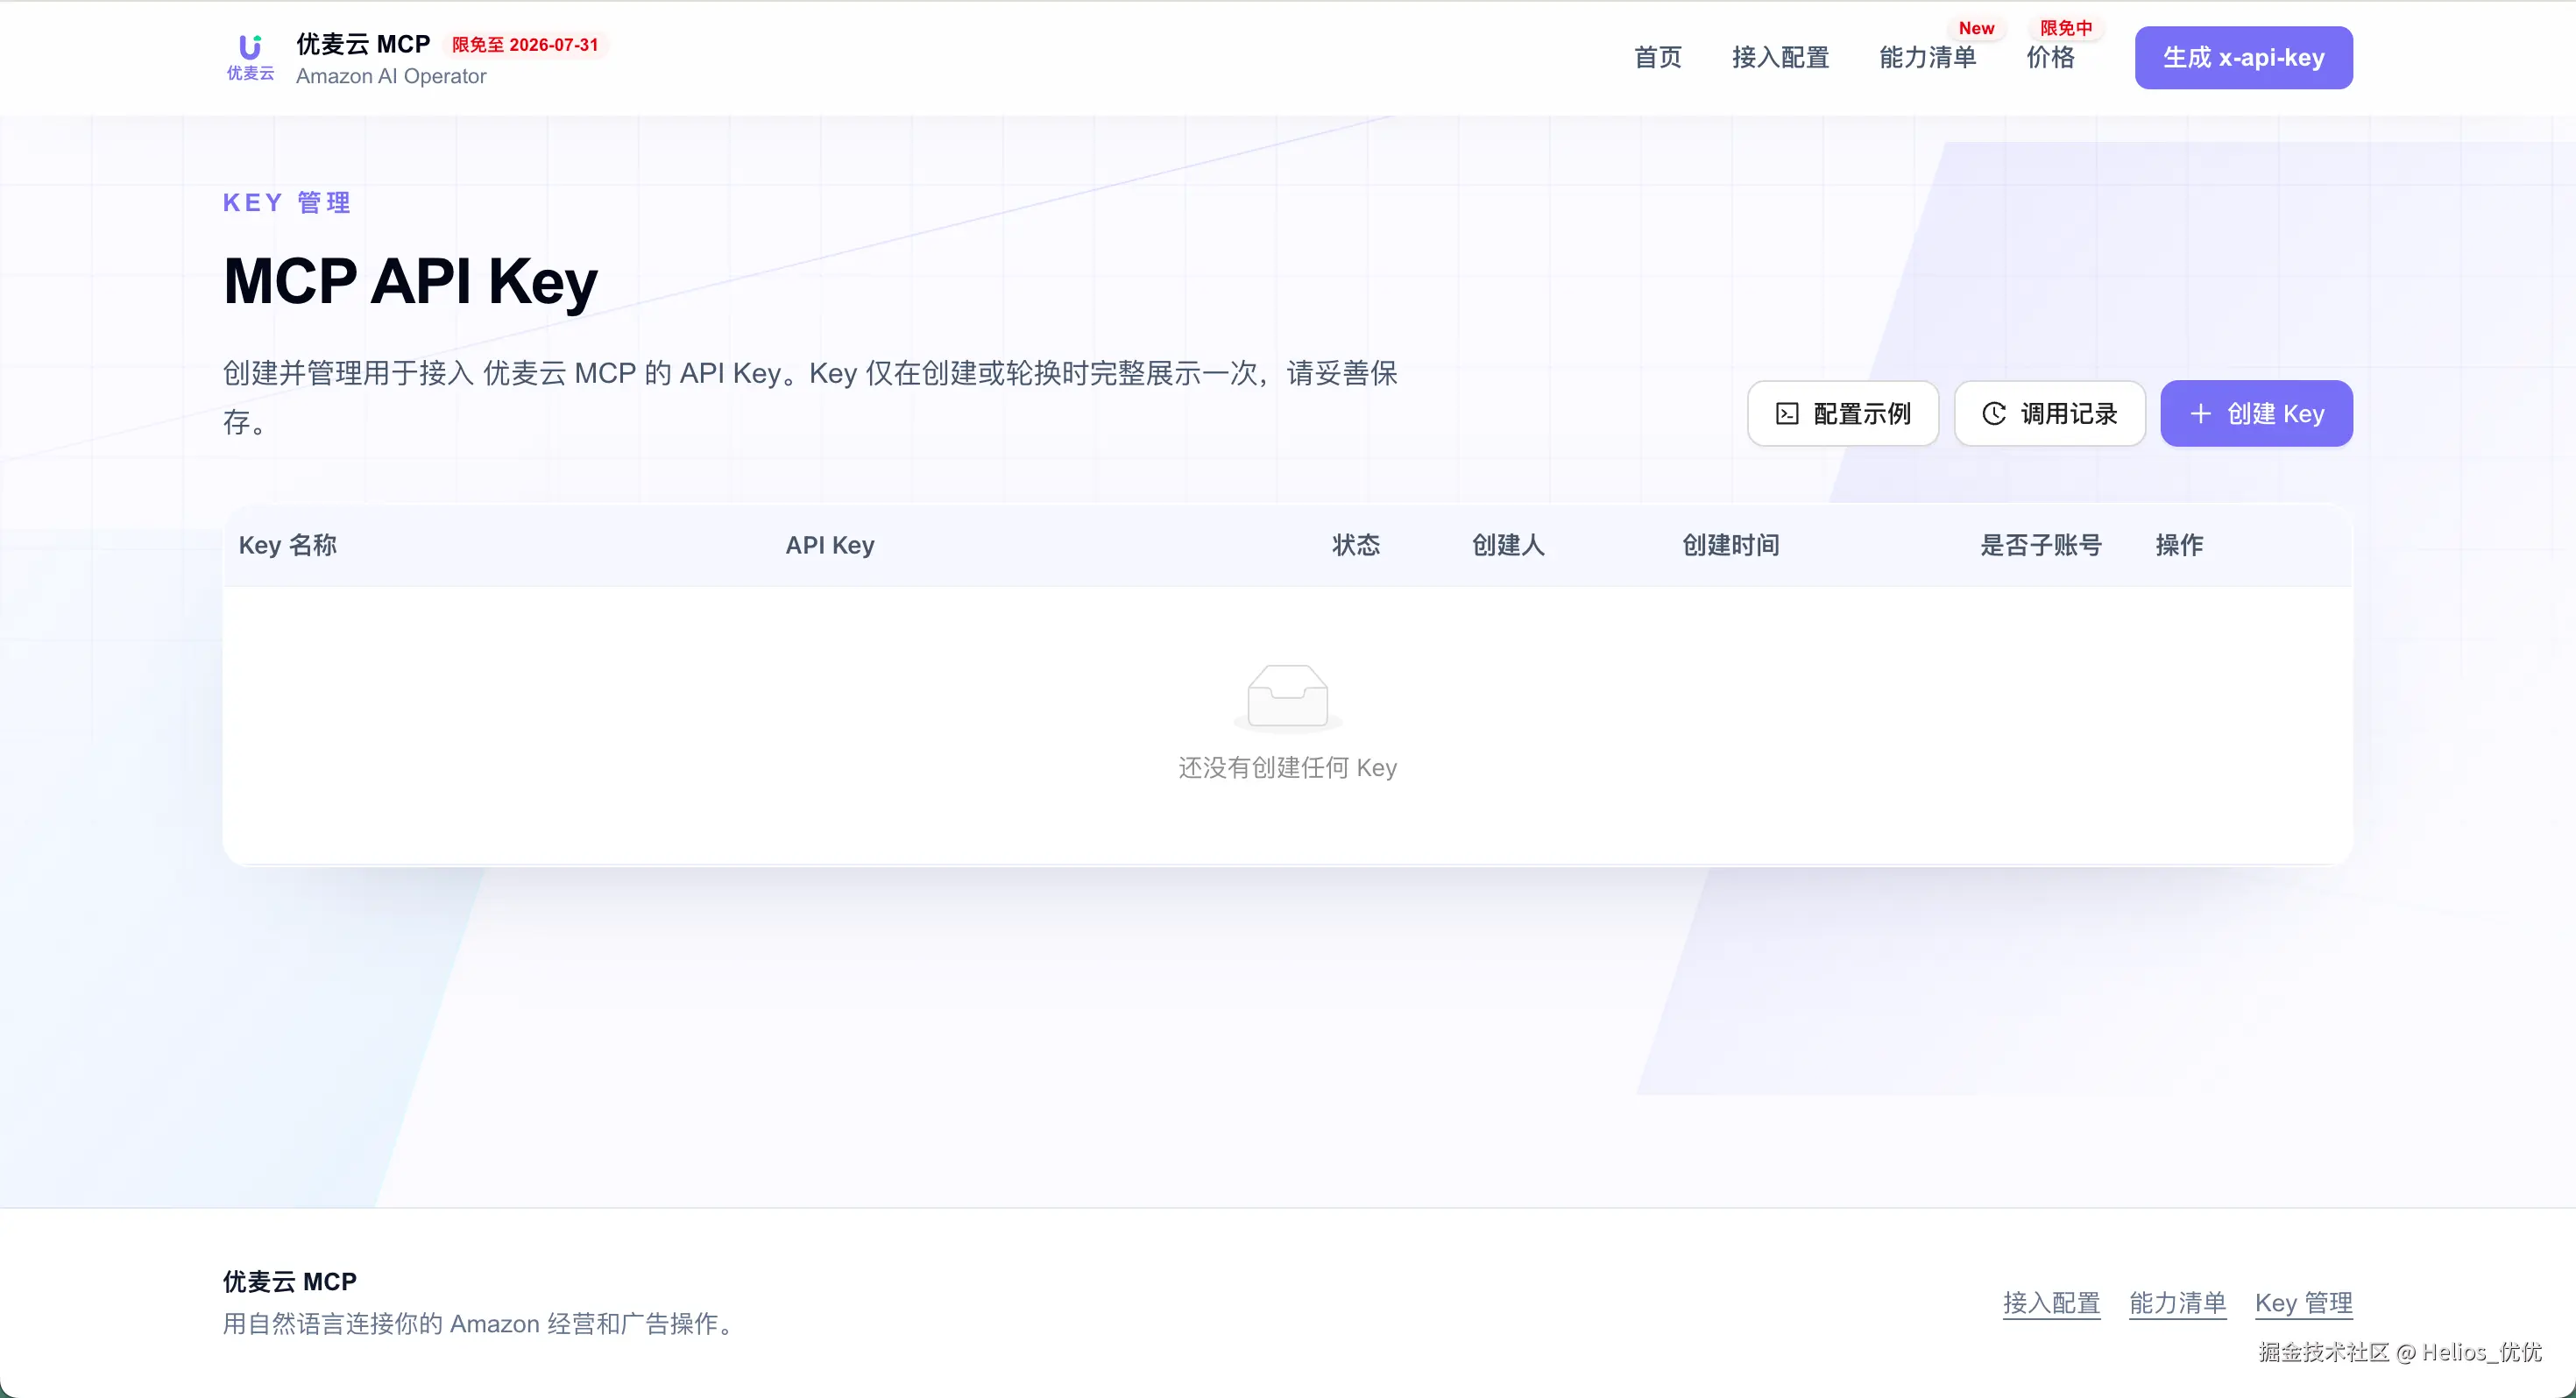View 调用记录

[2050, 414]
